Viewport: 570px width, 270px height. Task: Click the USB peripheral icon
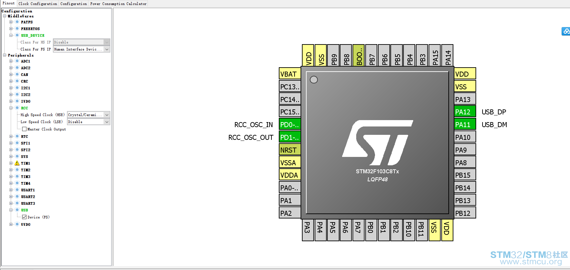point(17,210)
